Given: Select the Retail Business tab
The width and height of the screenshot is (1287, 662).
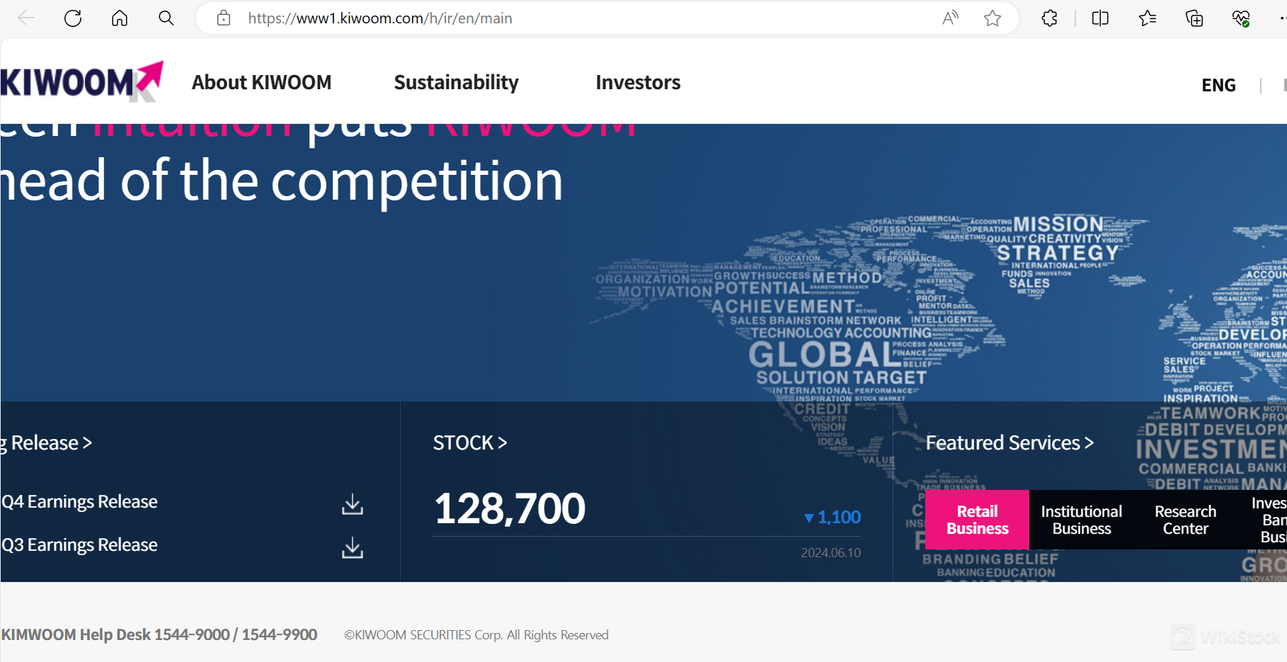Looking at the screenshot, I should (977, 520).
